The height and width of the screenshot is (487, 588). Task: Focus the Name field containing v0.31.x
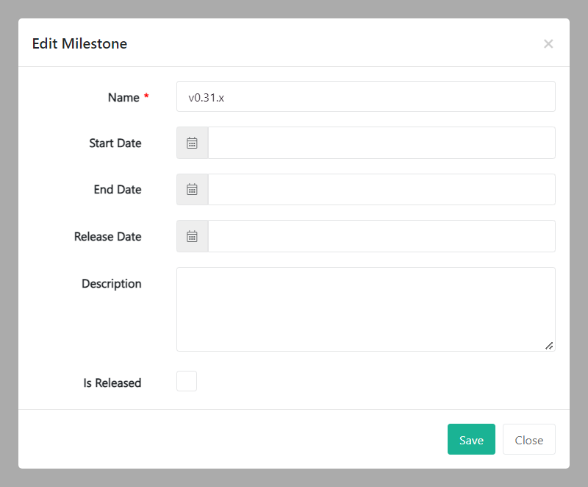[x=365, y=96]
